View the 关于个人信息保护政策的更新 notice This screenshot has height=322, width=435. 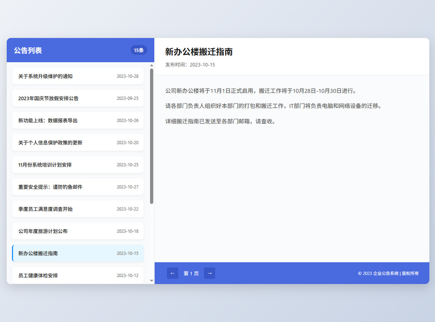coord(78,142)
